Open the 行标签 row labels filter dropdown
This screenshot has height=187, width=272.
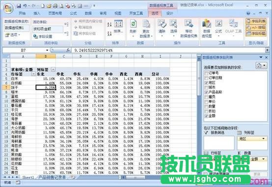(x=33, y=74)
